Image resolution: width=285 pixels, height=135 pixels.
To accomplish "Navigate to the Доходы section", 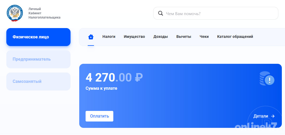I will pyautogui.click(x=161, y=37).
